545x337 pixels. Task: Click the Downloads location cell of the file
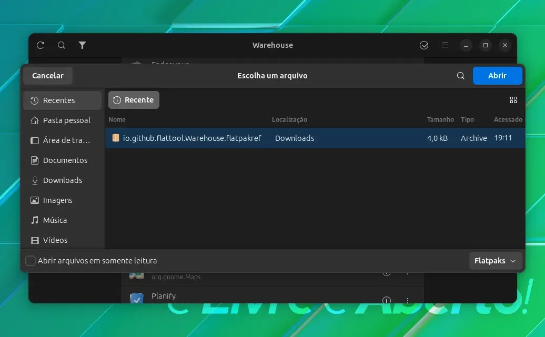295,138
